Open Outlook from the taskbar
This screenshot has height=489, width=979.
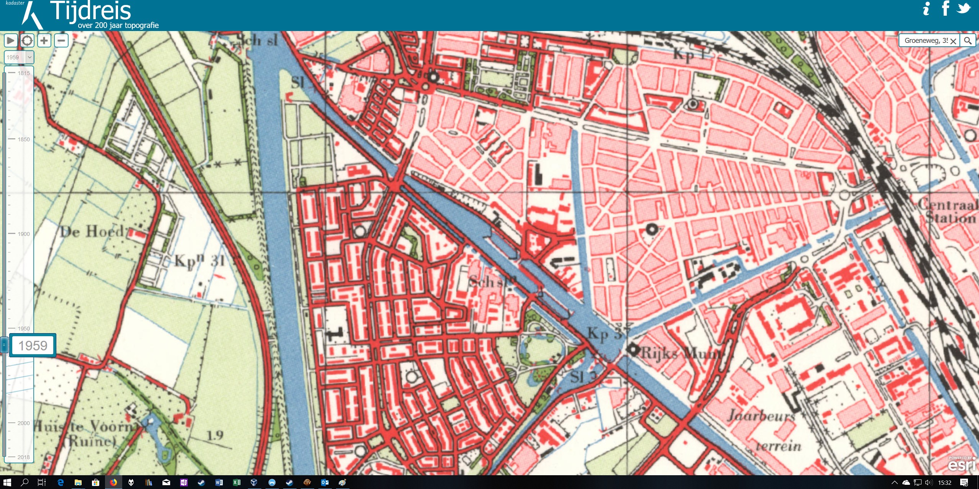(x=325, y=482)
